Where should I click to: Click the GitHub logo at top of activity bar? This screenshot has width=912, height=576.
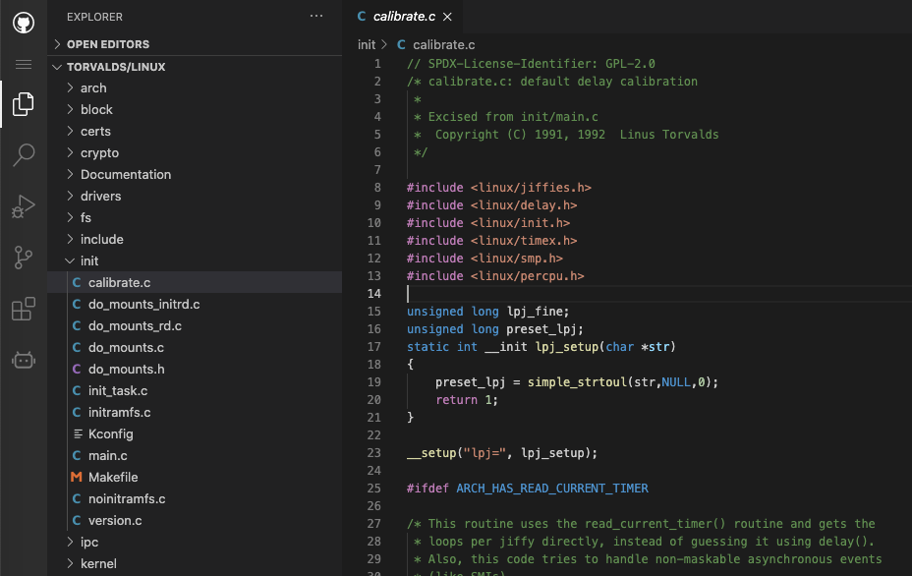pyautogui.click(x=22, y=22)
